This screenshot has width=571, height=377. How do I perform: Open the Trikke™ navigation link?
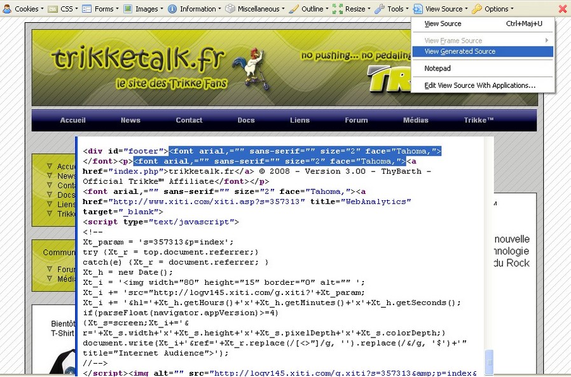tap(479, 120)
